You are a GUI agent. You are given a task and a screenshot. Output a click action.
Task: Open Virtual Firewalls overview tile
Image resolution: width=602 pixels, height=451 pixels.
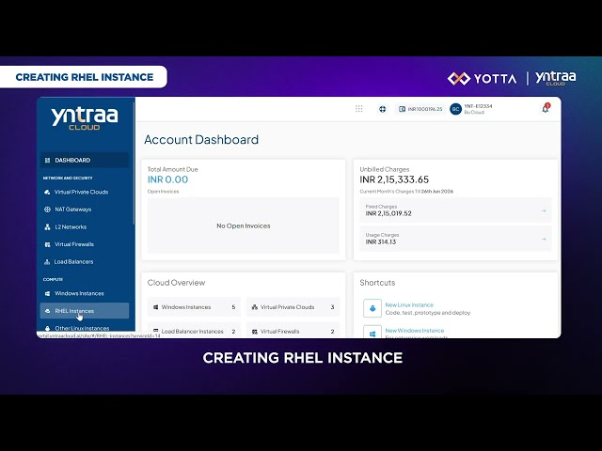[293, 330]
